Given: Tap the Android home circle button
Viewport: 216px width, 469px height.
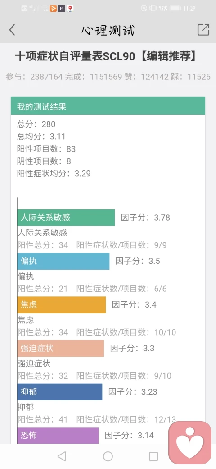Looking at the screenshot, I should point(108,456).
